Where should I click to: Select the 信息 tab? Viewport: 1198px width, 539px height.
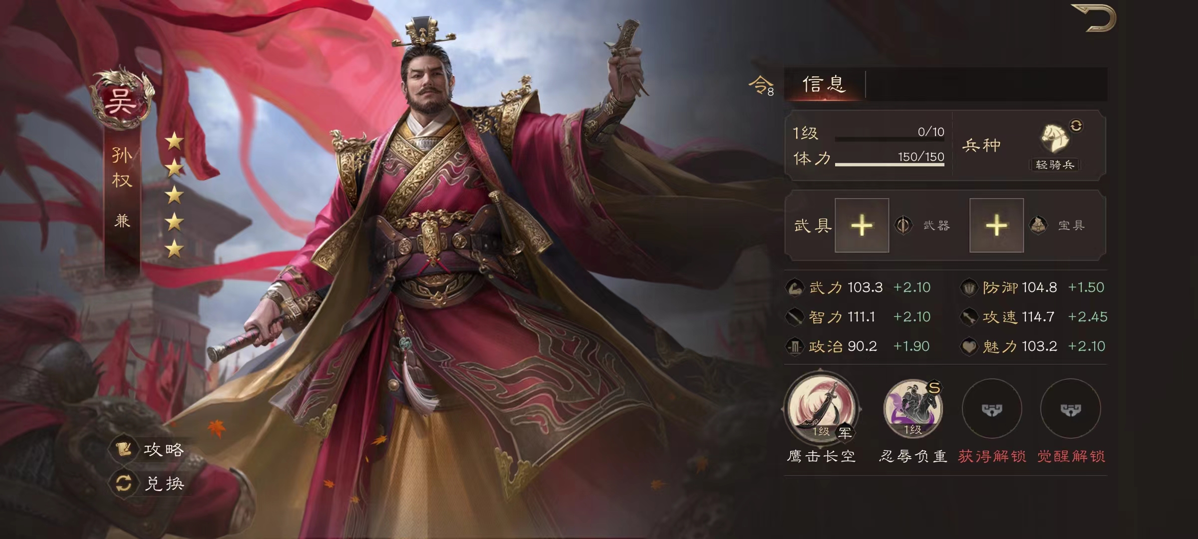[824, 84]
